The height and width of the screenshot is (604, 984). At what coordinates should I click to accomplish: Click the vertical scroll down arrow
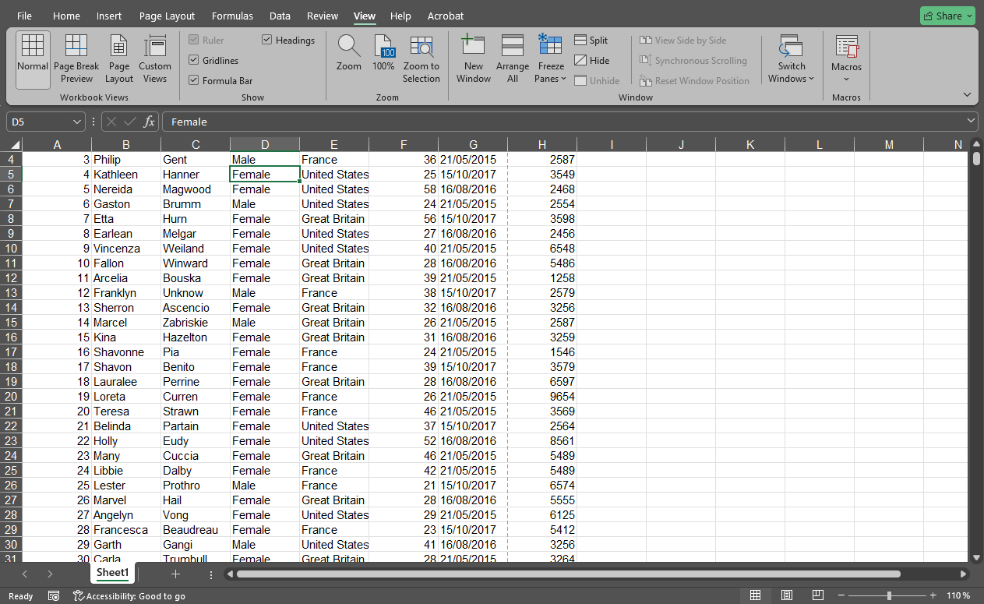pos(976,557)
